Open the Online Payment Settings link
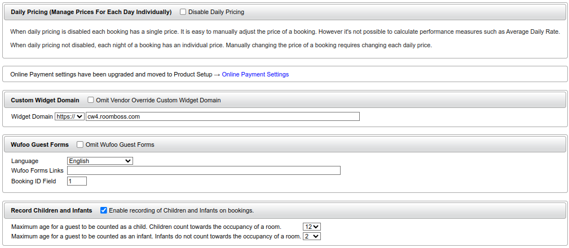This screenshot has width=569, height=248. point(255,74)
